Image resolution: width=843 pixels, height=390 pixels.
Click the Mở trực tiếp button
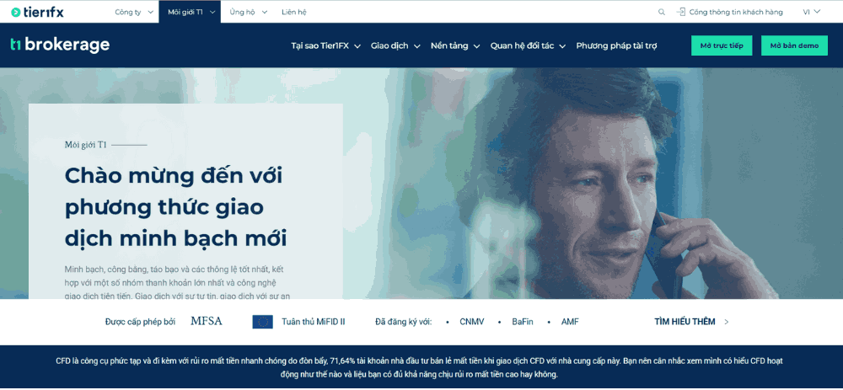(722, 45)
